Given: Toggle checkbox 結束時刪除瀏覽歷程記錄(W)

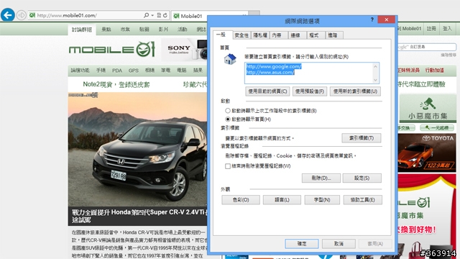Looking at the screenshot, I should [228, 166].
